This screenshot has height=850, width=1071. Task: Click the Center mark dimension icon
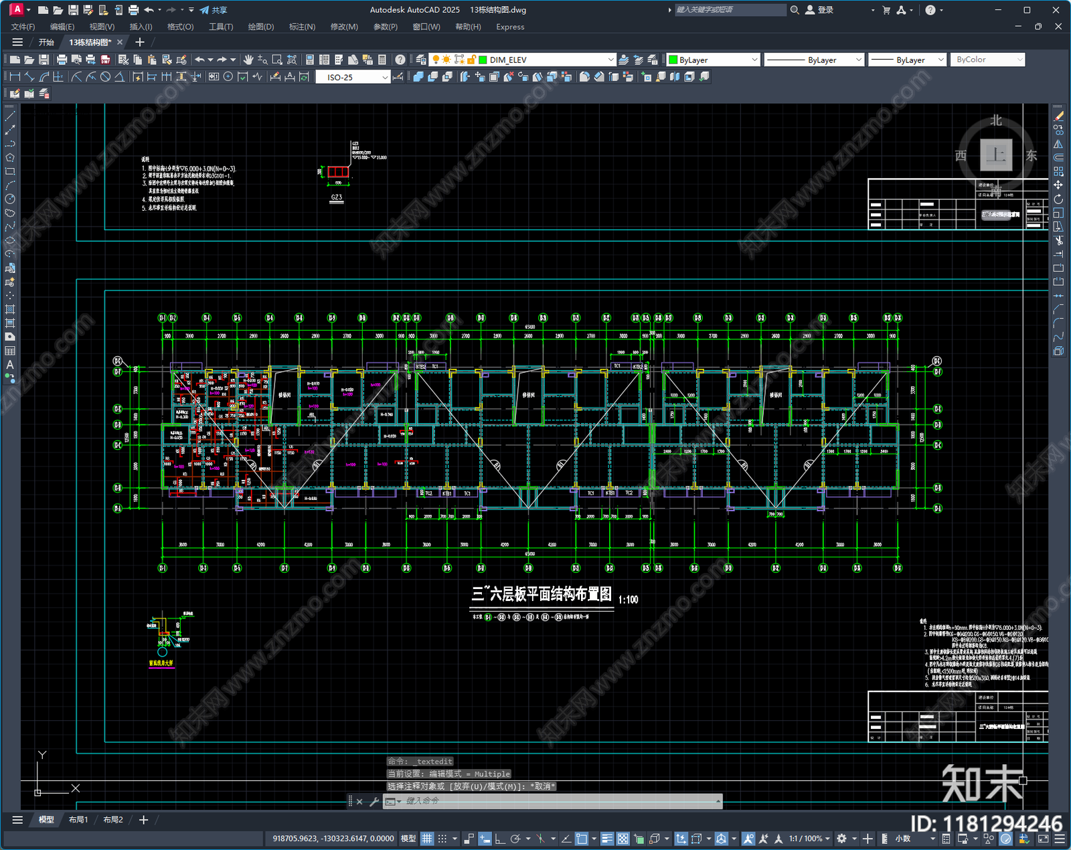tap(228, 77)
